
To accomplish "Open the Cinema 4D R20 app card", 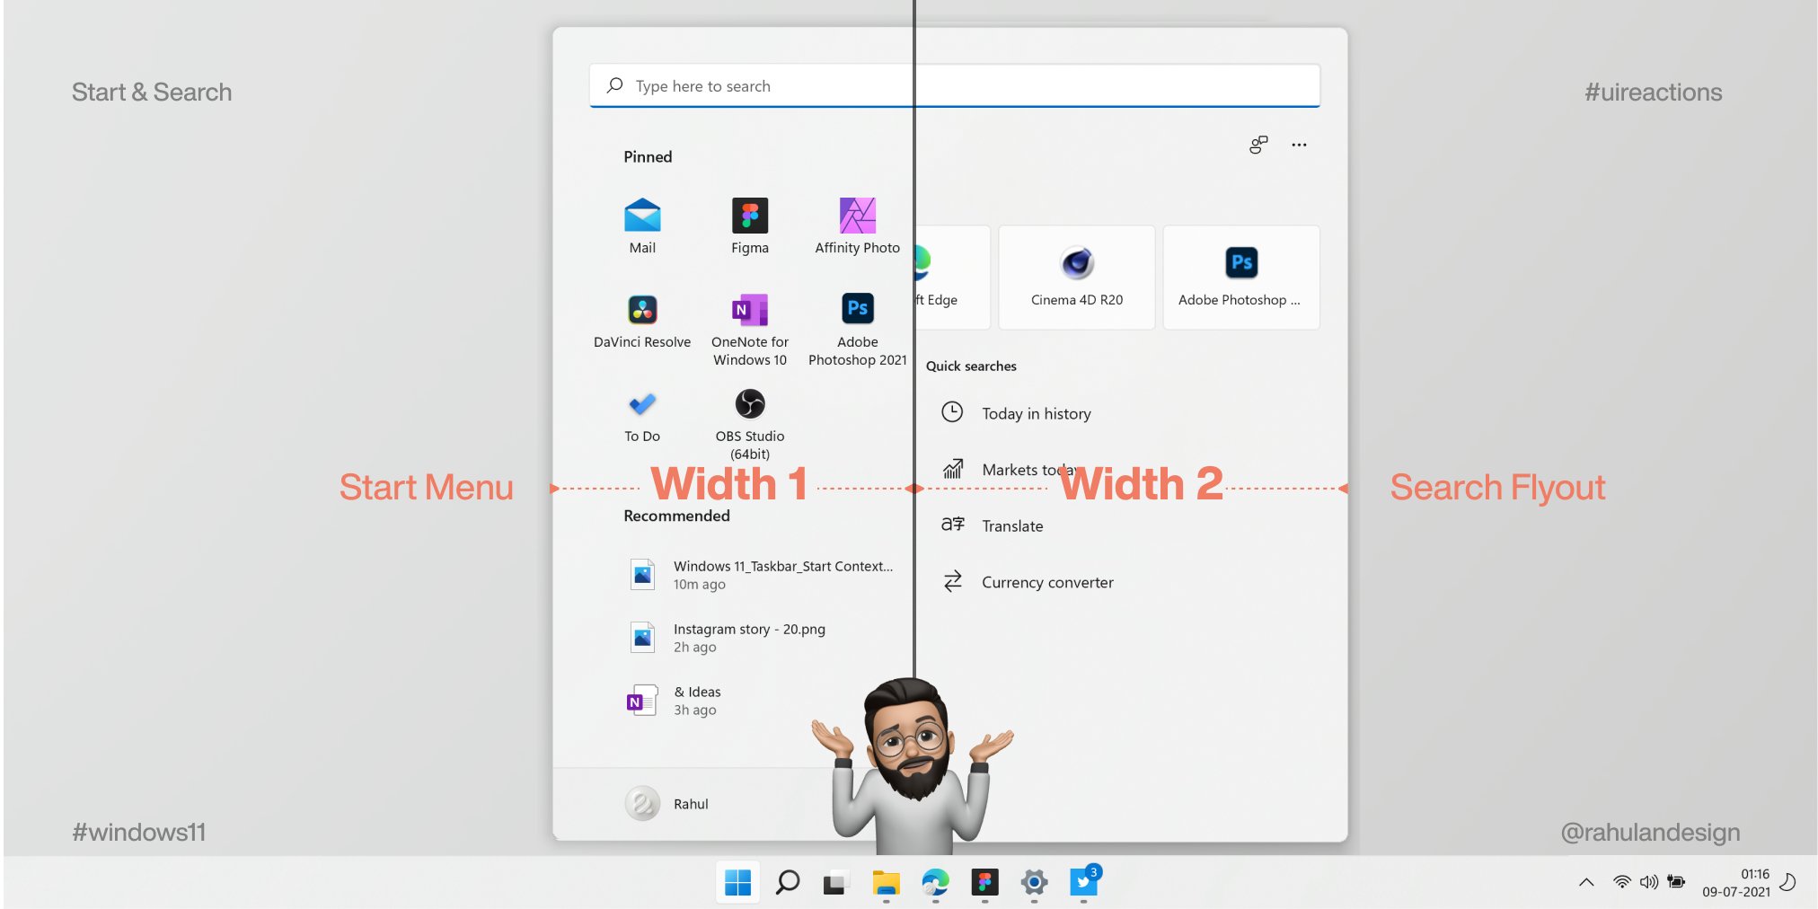I will click(x=1077, y=277).
